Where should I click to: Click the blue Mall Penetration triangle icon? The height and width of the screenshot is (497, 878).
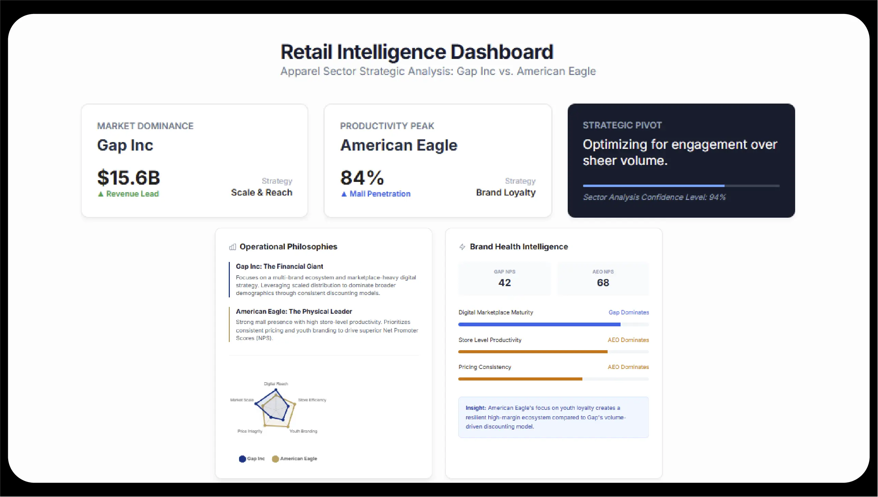point(344,194)
